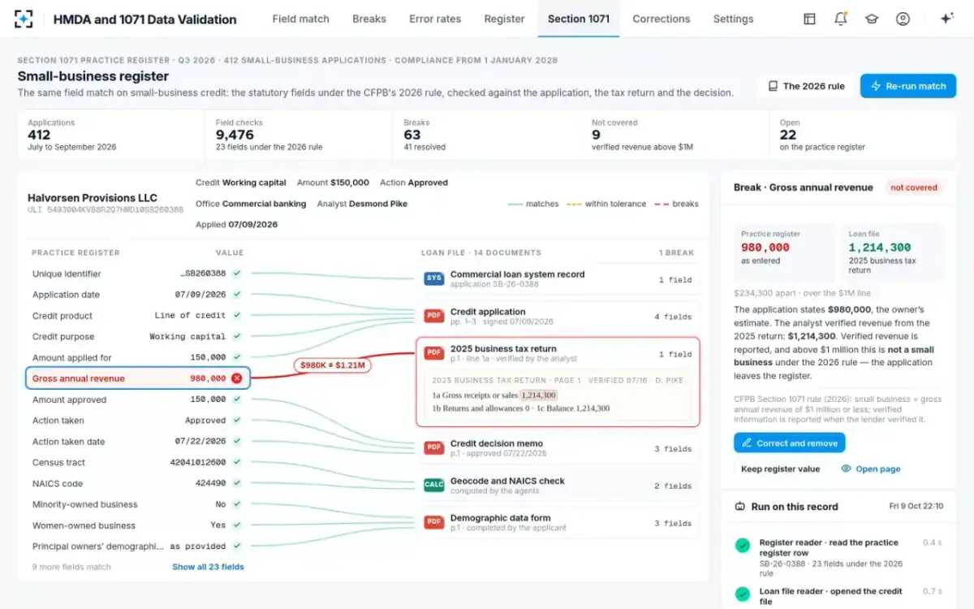Screen dimensions: 974x609
Task: Click Show all 23 fields link
Action: [208, 567]
